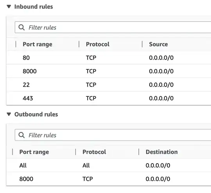The height and width of the screenshot is (193, 211).
Task: Sort inbound rules by Port range
Action: click(38, 44)
